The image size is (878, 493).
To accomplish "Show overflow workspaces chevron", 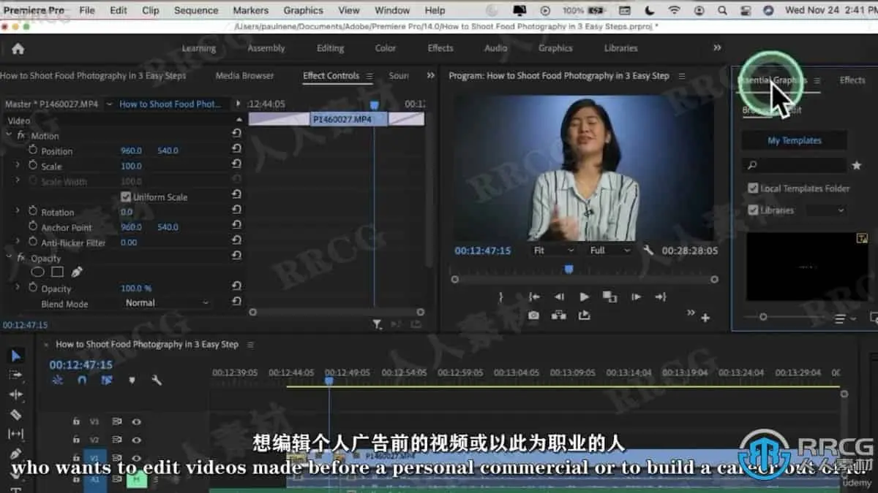I will (x=717, y=47).
